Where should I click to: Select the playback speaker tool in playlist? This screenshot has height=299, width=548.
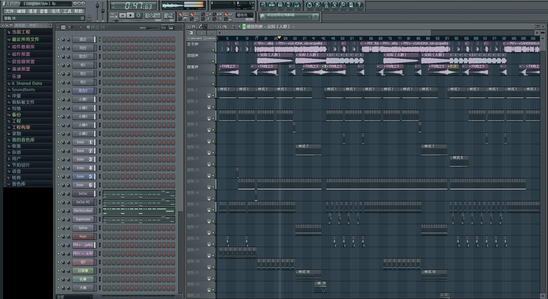(x=239, y=27)
